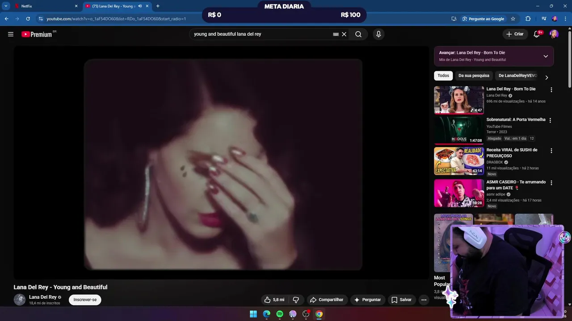
Task: Open the Lana Del Rey channel under Born To Die
Action: tap(497, 95)
